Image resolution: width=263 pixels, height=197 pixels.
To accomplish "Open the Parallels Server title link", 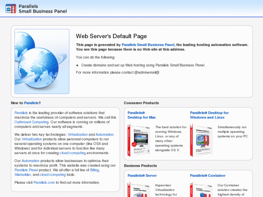I will point(142,176).
